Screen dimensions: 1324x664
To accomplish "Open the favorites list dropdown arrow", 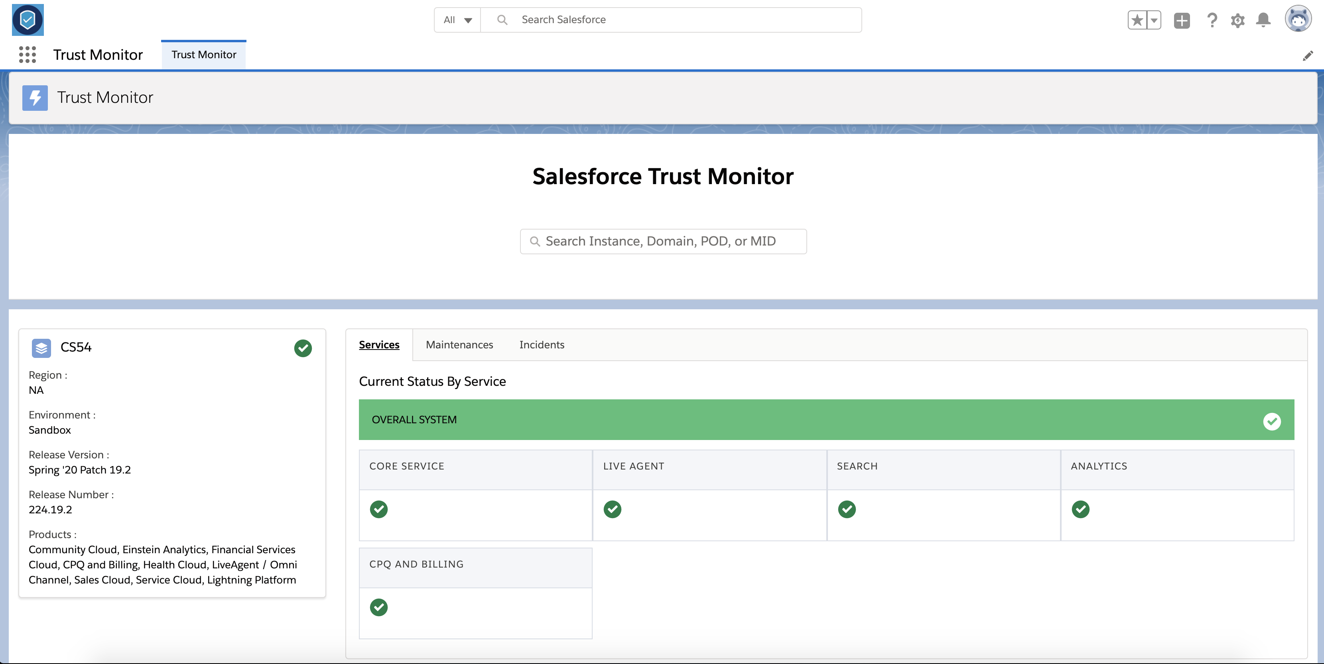I will [x=1154, y=21].
